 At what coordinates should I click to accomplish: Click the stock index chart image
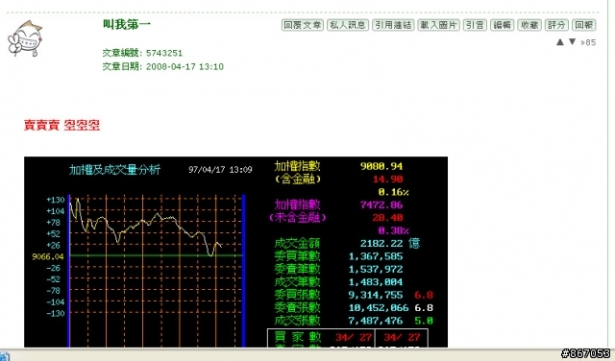(235, 253)
